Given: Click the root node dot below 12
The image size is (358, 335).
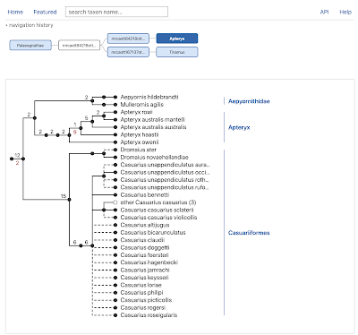Looking at the screenshot, I should [12, 159].
